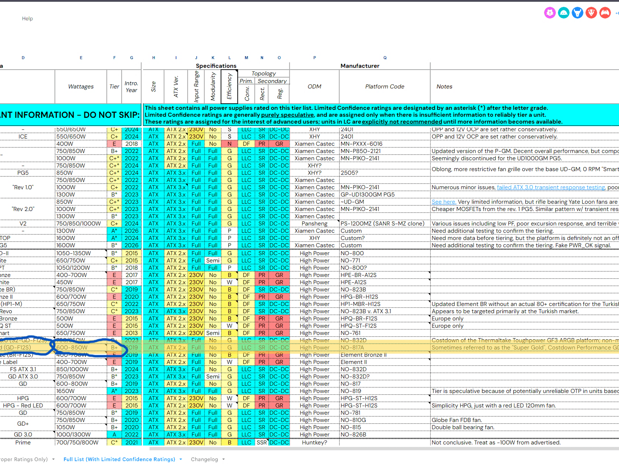Click the rotated Modularity header cell

pyautogui.click(x=213, y=87)
